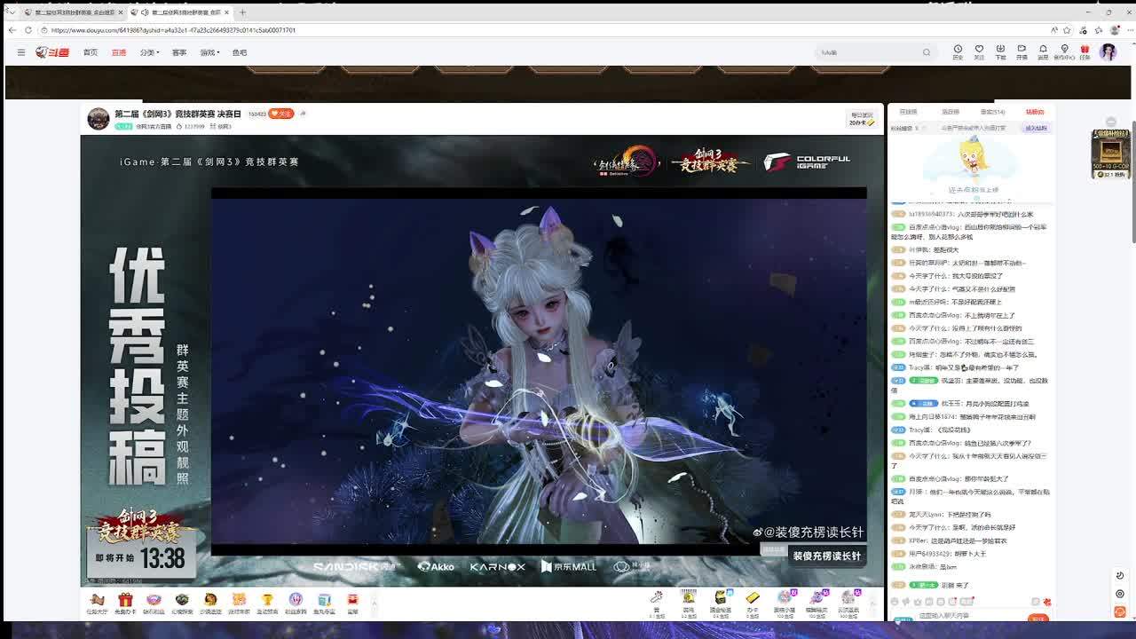Open followed channels heart icon
The height and width of the screenshot is (639, 1136).
(x=979, y=51)
